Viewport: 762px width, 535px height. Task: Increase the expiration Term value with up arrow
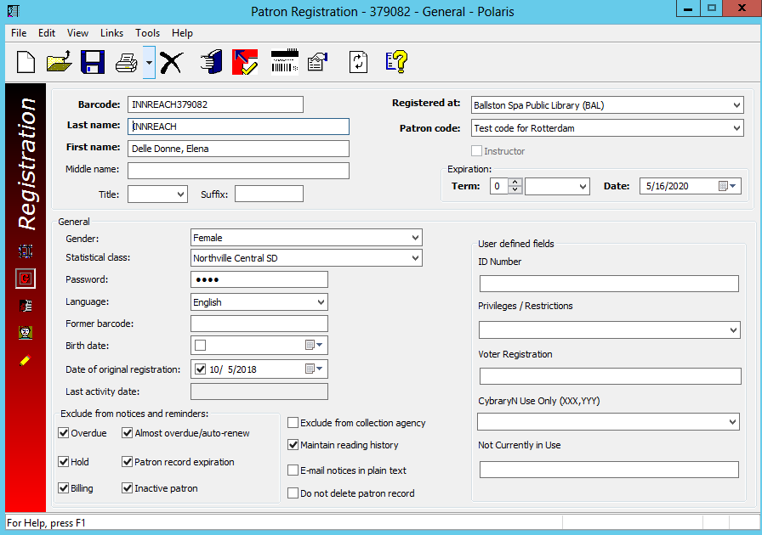[x=515, y=182]
